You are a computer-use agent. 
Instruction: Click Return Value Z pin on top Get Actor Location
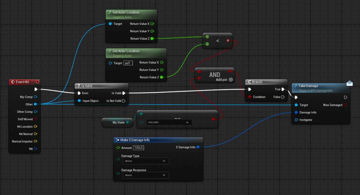152,38
